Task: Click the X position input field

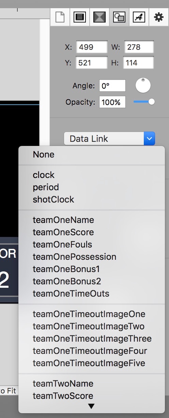Action: pyautogui.click(x=92, y=47)
